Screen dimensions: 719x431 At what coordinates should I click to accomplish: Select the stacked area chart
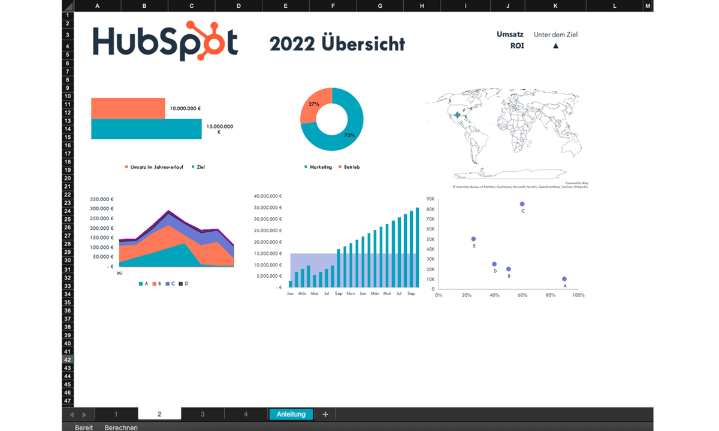click(176, 238)
